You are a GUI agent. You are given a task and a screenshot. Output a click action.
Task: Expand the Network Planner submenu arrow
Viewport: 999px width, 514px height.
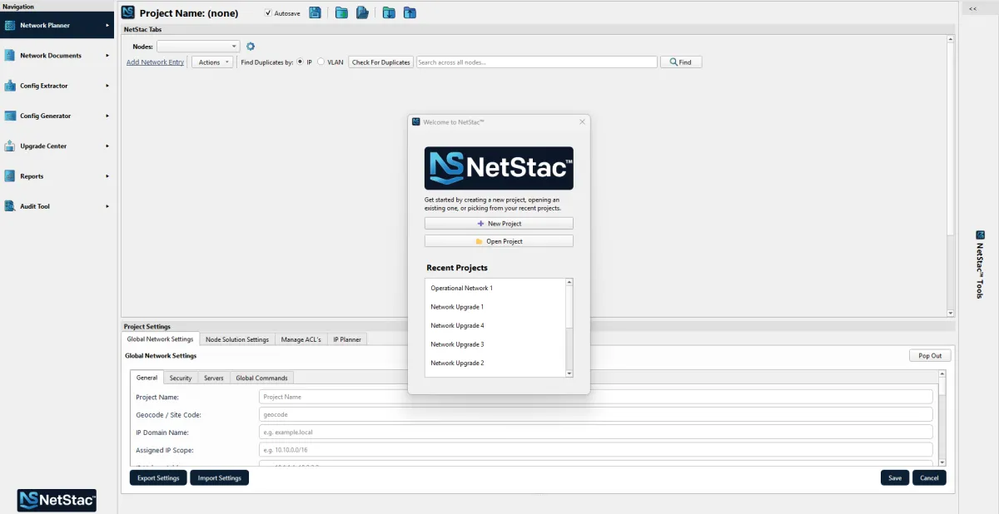point(107,25)
